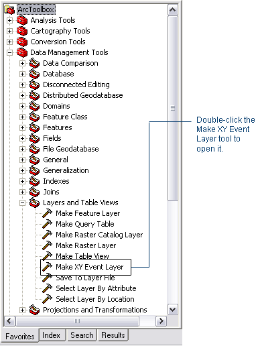Image resolution: width=258 pixels, height=346 pixels.
Task: Click the Make Query Table hammer icon
Action: click(x=47, y=224)
